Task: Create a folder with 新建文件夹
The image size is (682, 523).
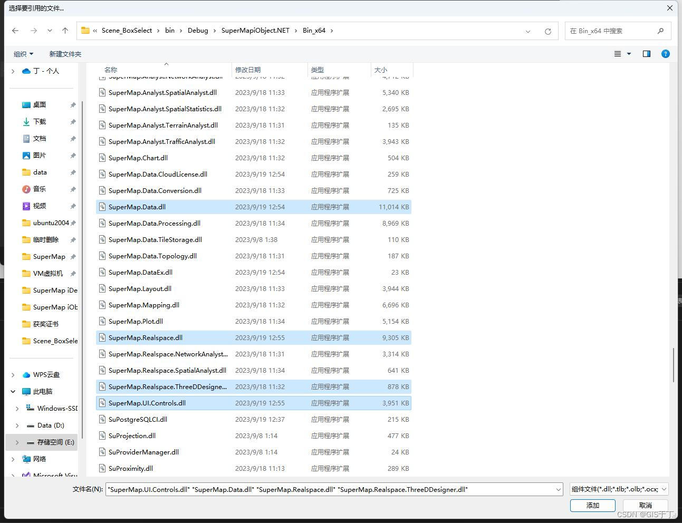Action: click(65, 54)
